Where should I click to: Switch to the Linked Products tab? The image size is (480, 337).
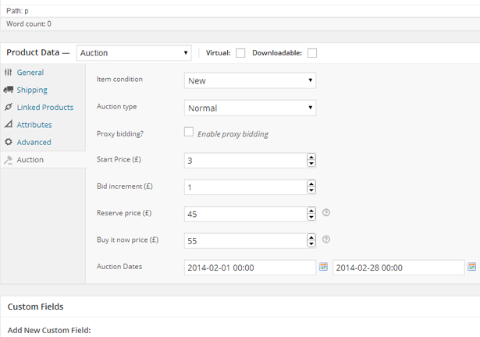coord(45,107)
